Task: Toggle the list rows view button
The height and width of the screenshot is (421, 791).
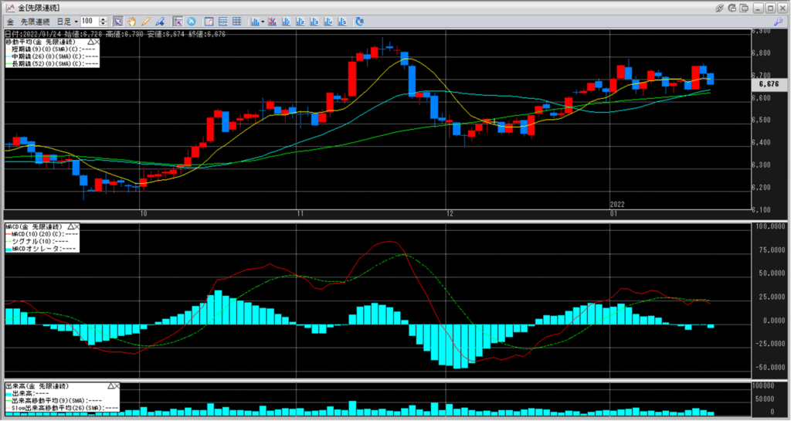Action: [223, 21]
